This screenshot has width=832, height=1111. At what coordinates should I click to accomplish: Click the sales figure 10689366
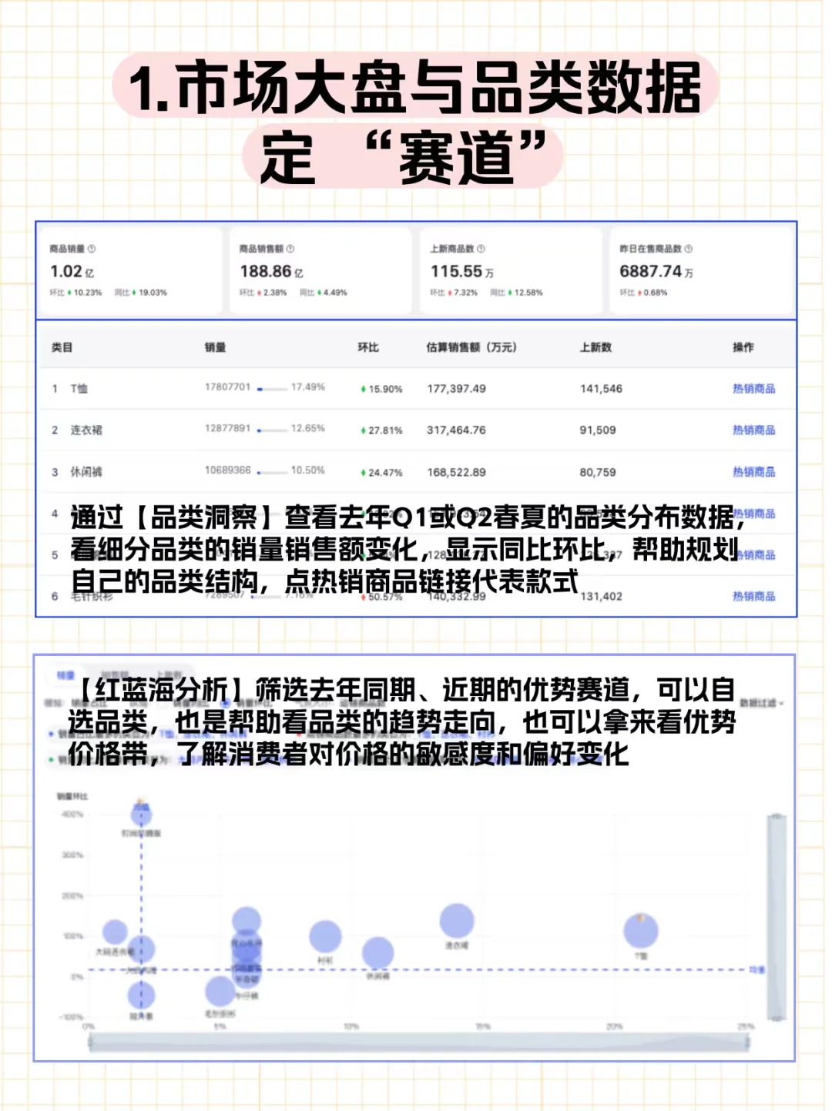pos(227,470)
